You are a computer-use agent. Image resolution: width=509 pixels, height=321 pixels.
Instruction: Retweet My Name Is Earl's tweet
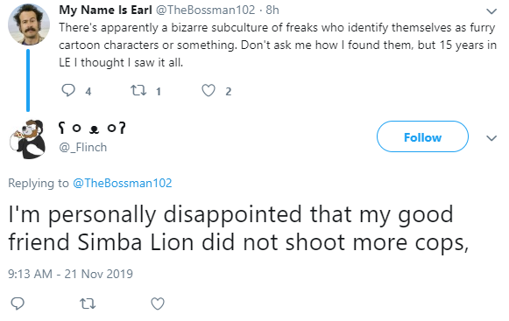138,90
